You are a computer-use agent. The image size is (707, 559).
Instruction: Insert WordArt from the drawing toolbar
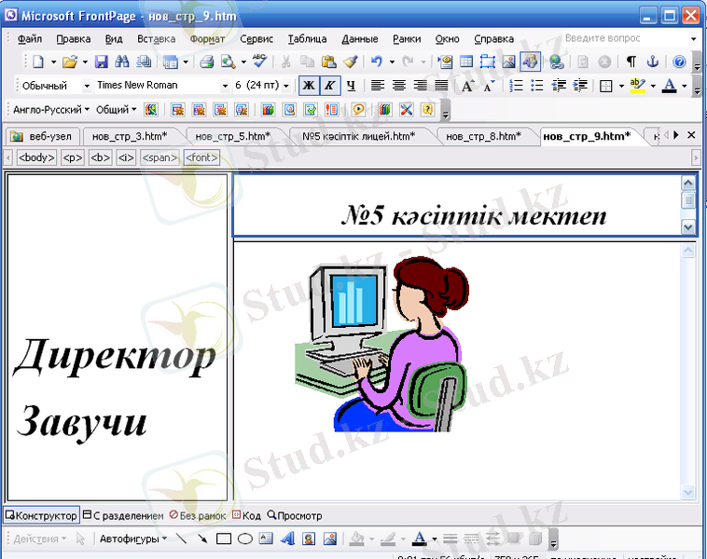287,539
